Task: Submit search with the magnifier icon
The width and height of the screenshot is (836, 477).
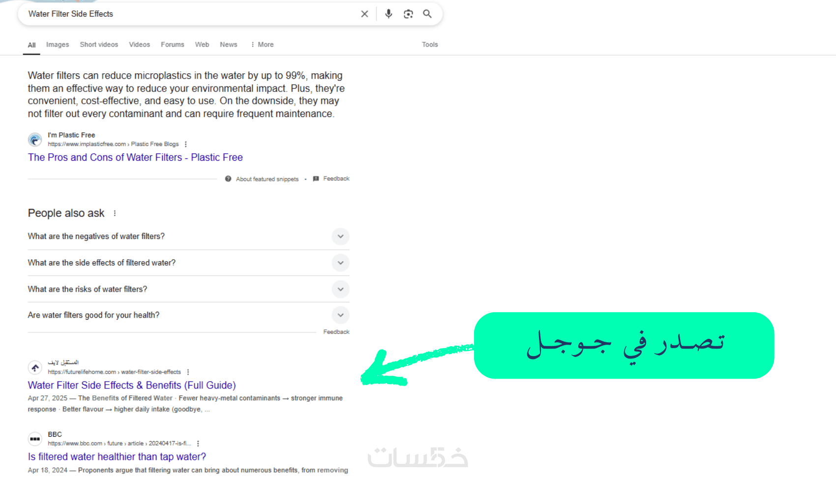Action: (x=427, y=14)
